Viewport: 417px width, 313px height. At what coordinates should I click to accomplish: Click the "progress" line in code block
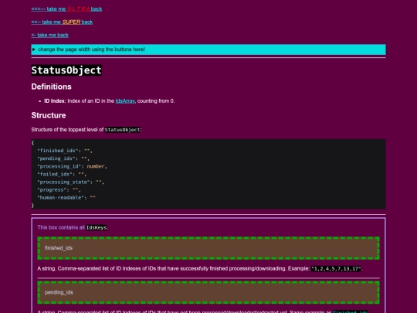click(59, 190)
